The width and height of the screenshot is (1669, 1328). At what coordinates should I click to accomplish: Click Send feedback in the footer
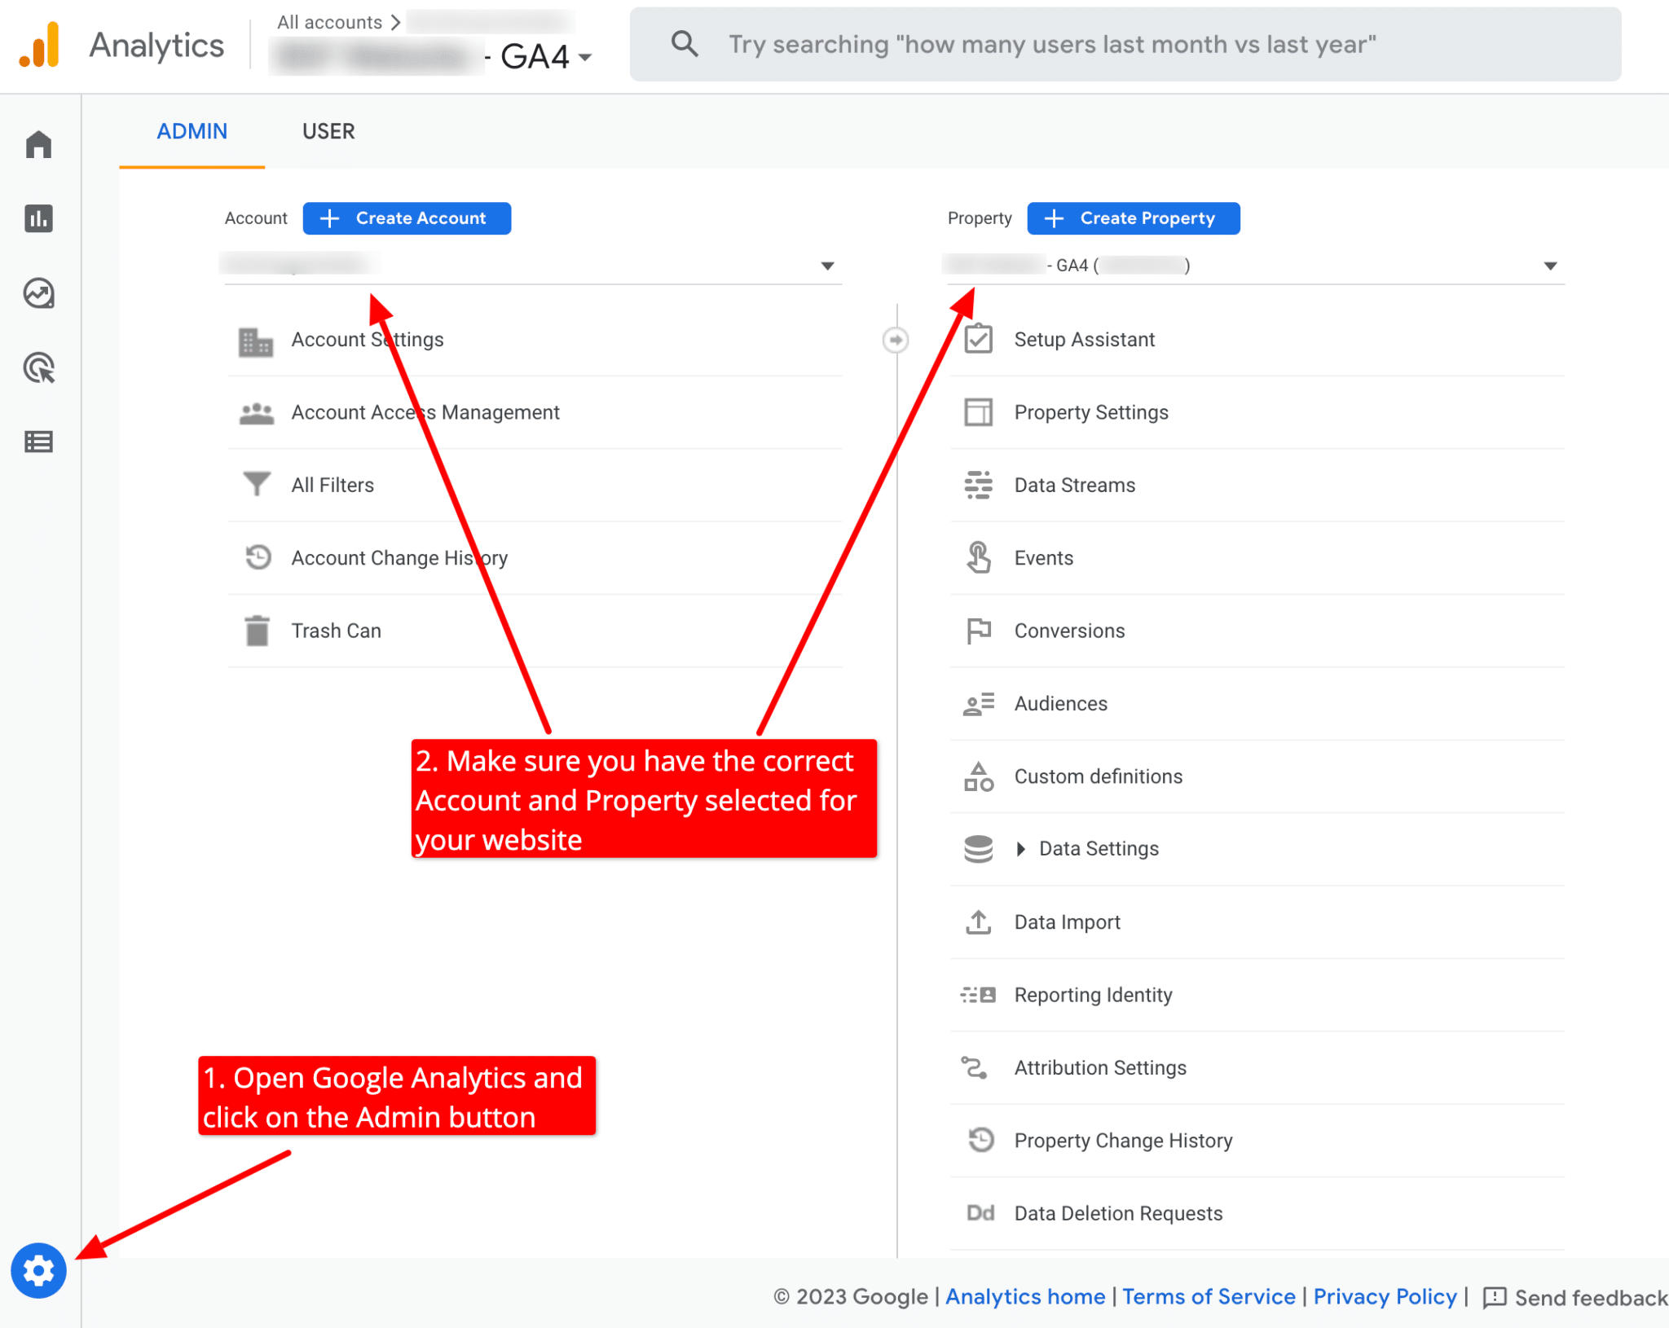(1575, 1297)
